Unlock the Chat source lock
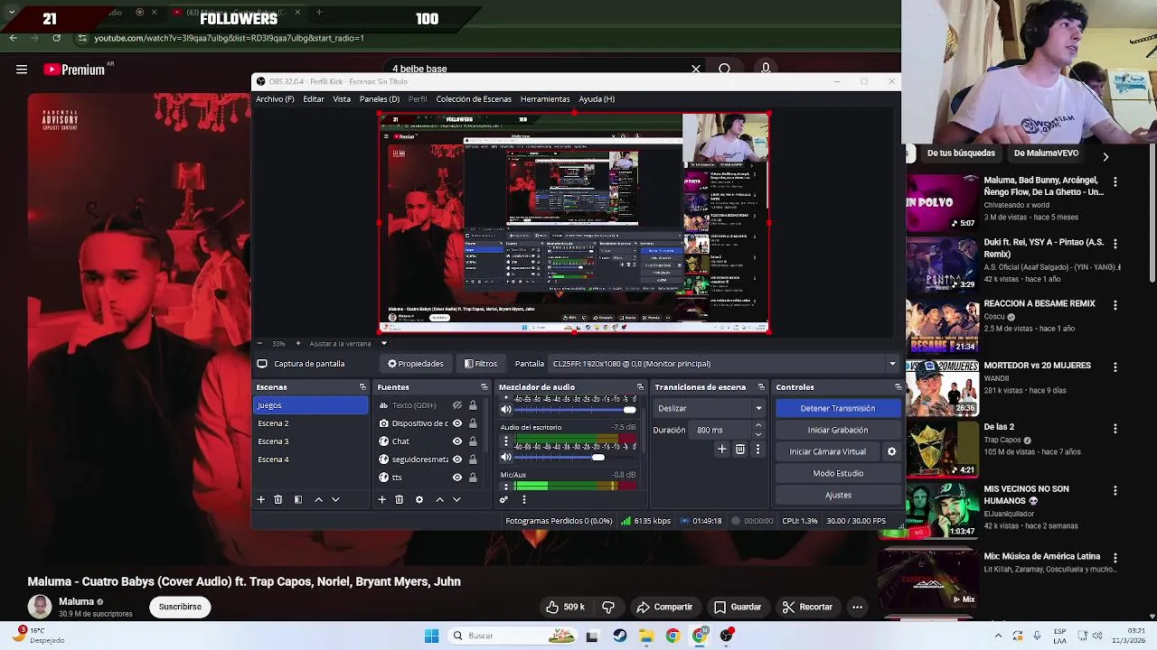 pos(473,441)
